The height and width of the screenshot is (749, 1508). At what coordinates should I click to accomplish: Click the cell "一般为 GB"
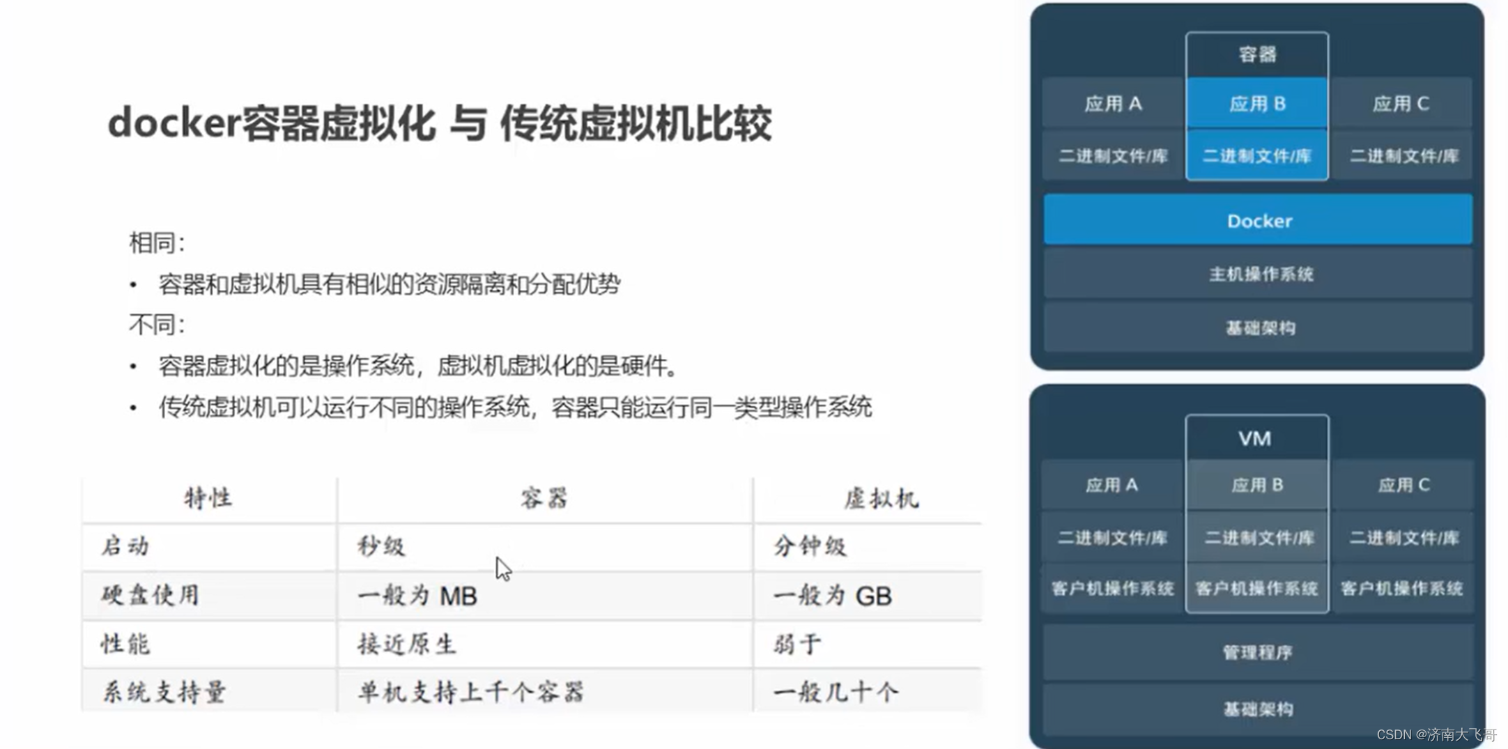833,596
